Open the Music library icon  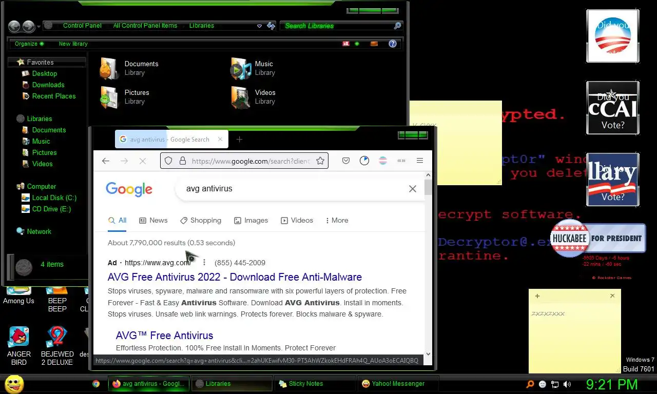(x=241, y=68)
